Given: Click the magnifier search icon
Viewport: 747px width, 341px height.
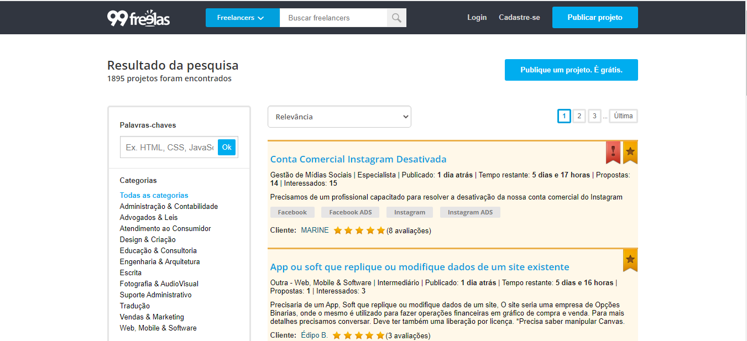Looking at the screenshot, I should pos(396,18).
